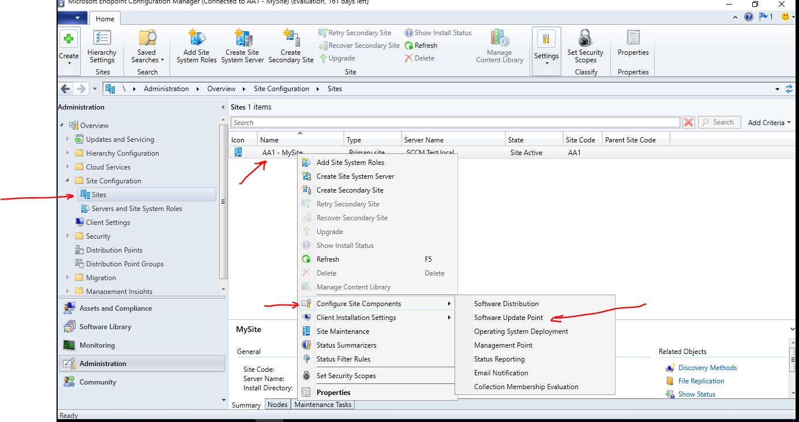
Task: Open Saved Searches in the ribbon
Action: tap(147, 46)
